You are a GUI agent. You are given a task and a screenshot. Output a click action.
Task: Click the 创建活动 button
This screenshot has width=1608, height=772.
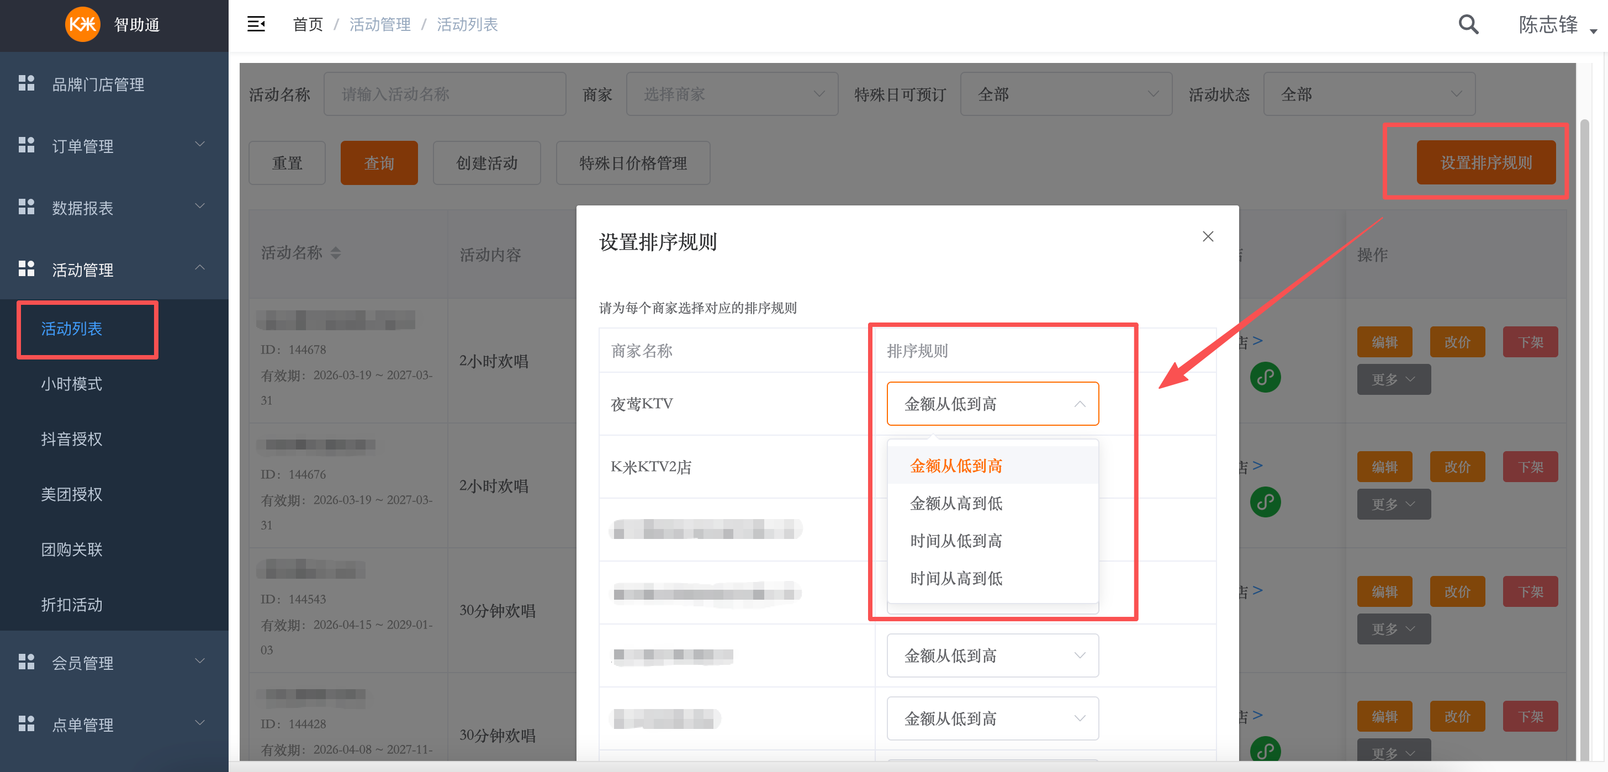(487, 163)
